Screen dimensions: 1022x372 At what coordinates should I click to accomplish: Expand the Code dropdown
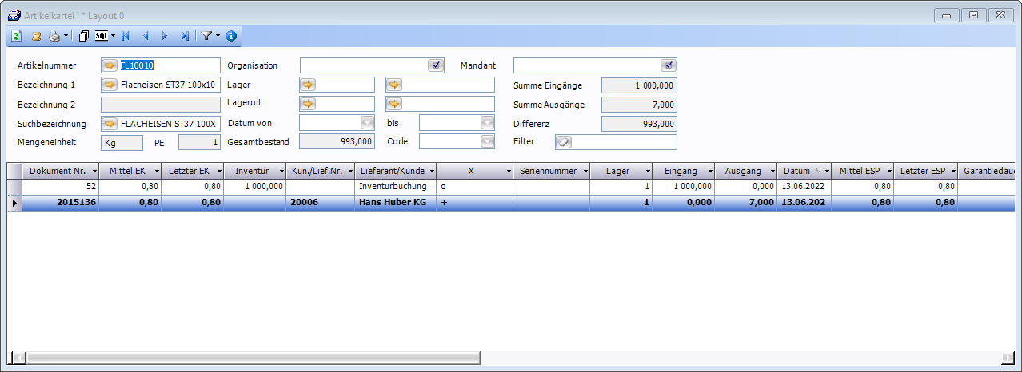[x=487, y=142]
